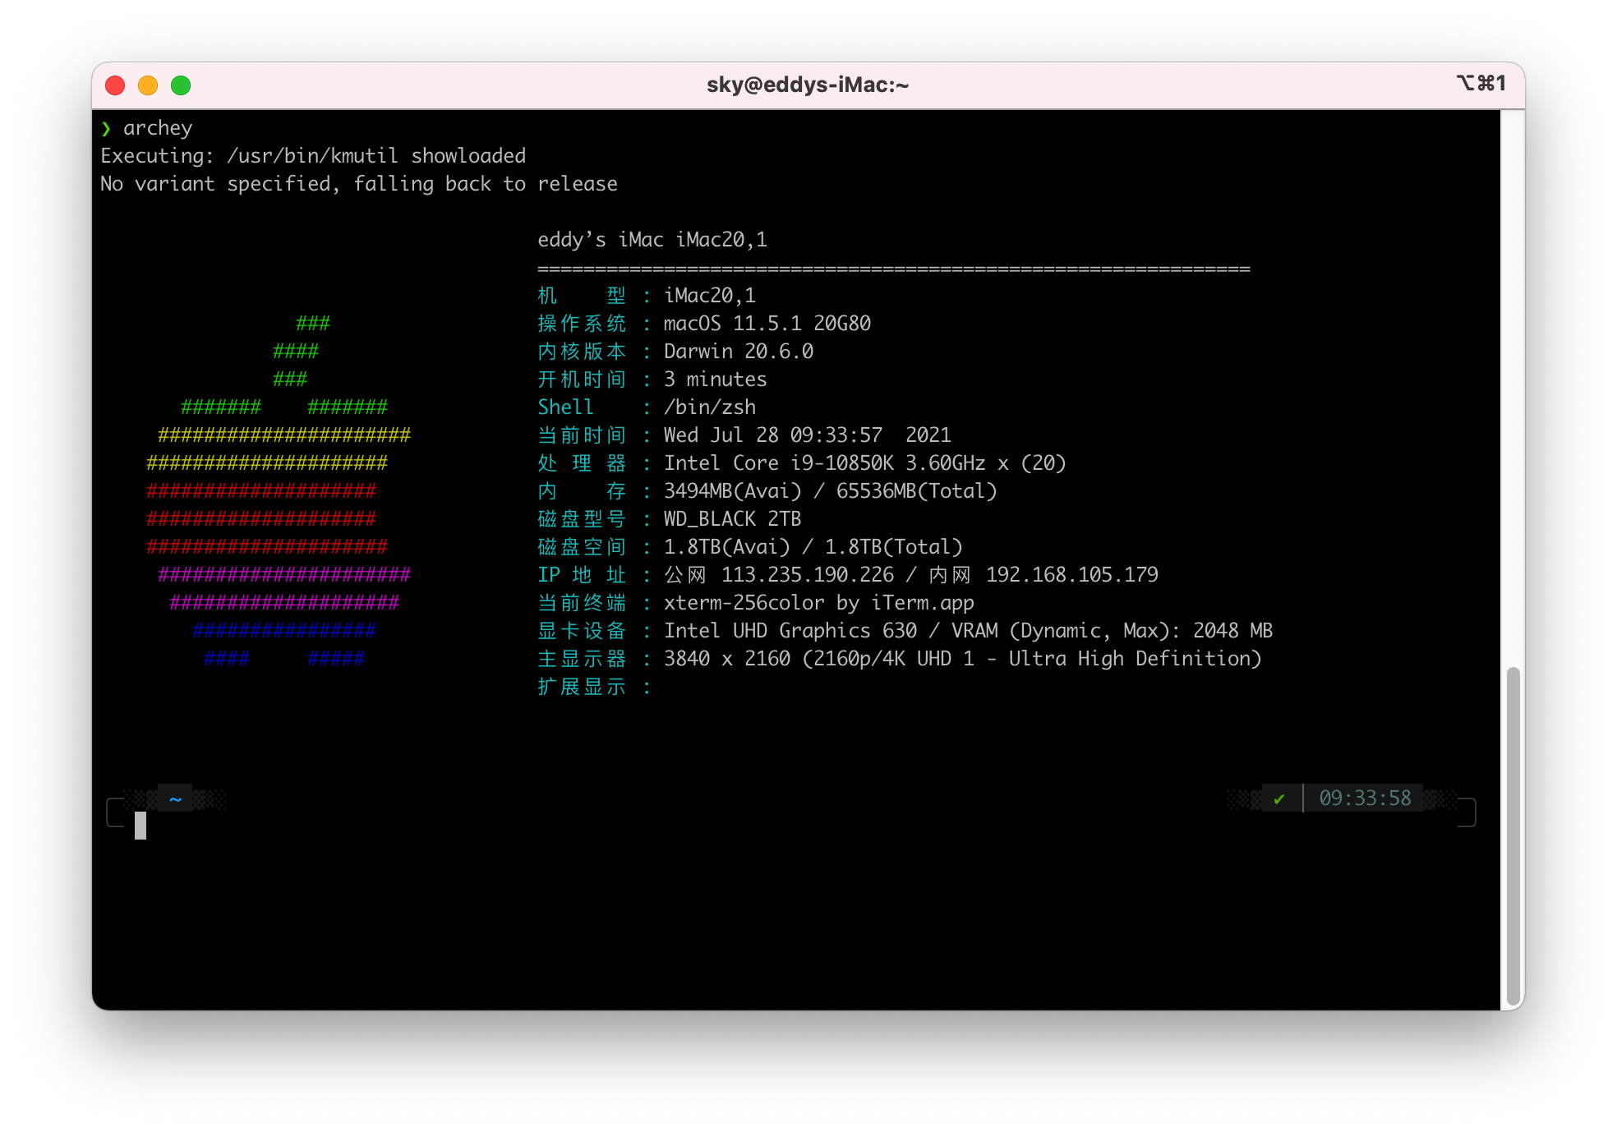The width and height of the screenshot is (1617, 1132).
Task: Click the /usr/bin/kmutil path text
Action: click(312, 156)
